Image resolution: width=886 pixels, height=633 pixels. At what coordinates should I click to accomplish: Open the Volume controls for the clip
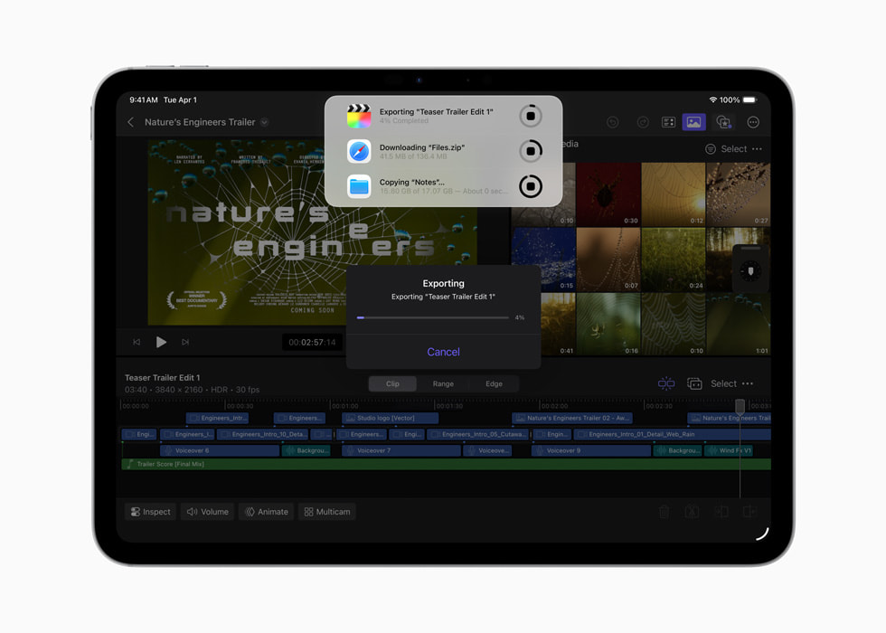207,511
